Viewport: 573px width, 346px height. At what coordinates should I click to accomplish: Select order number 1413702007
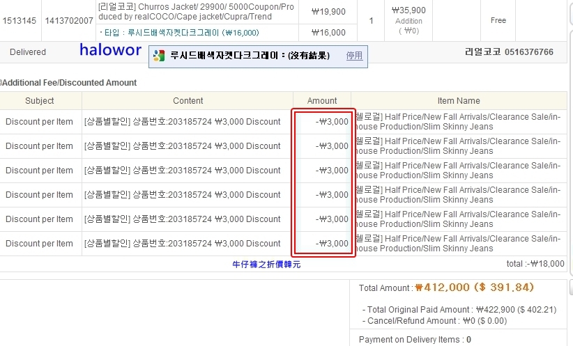pyautogui.click(x=69, y=21)
